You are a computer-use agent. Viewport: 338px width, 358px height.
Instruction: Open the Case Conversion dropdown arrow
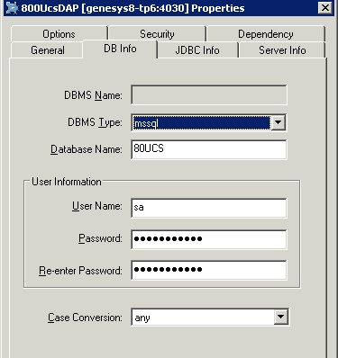click(x=281, y=317)
